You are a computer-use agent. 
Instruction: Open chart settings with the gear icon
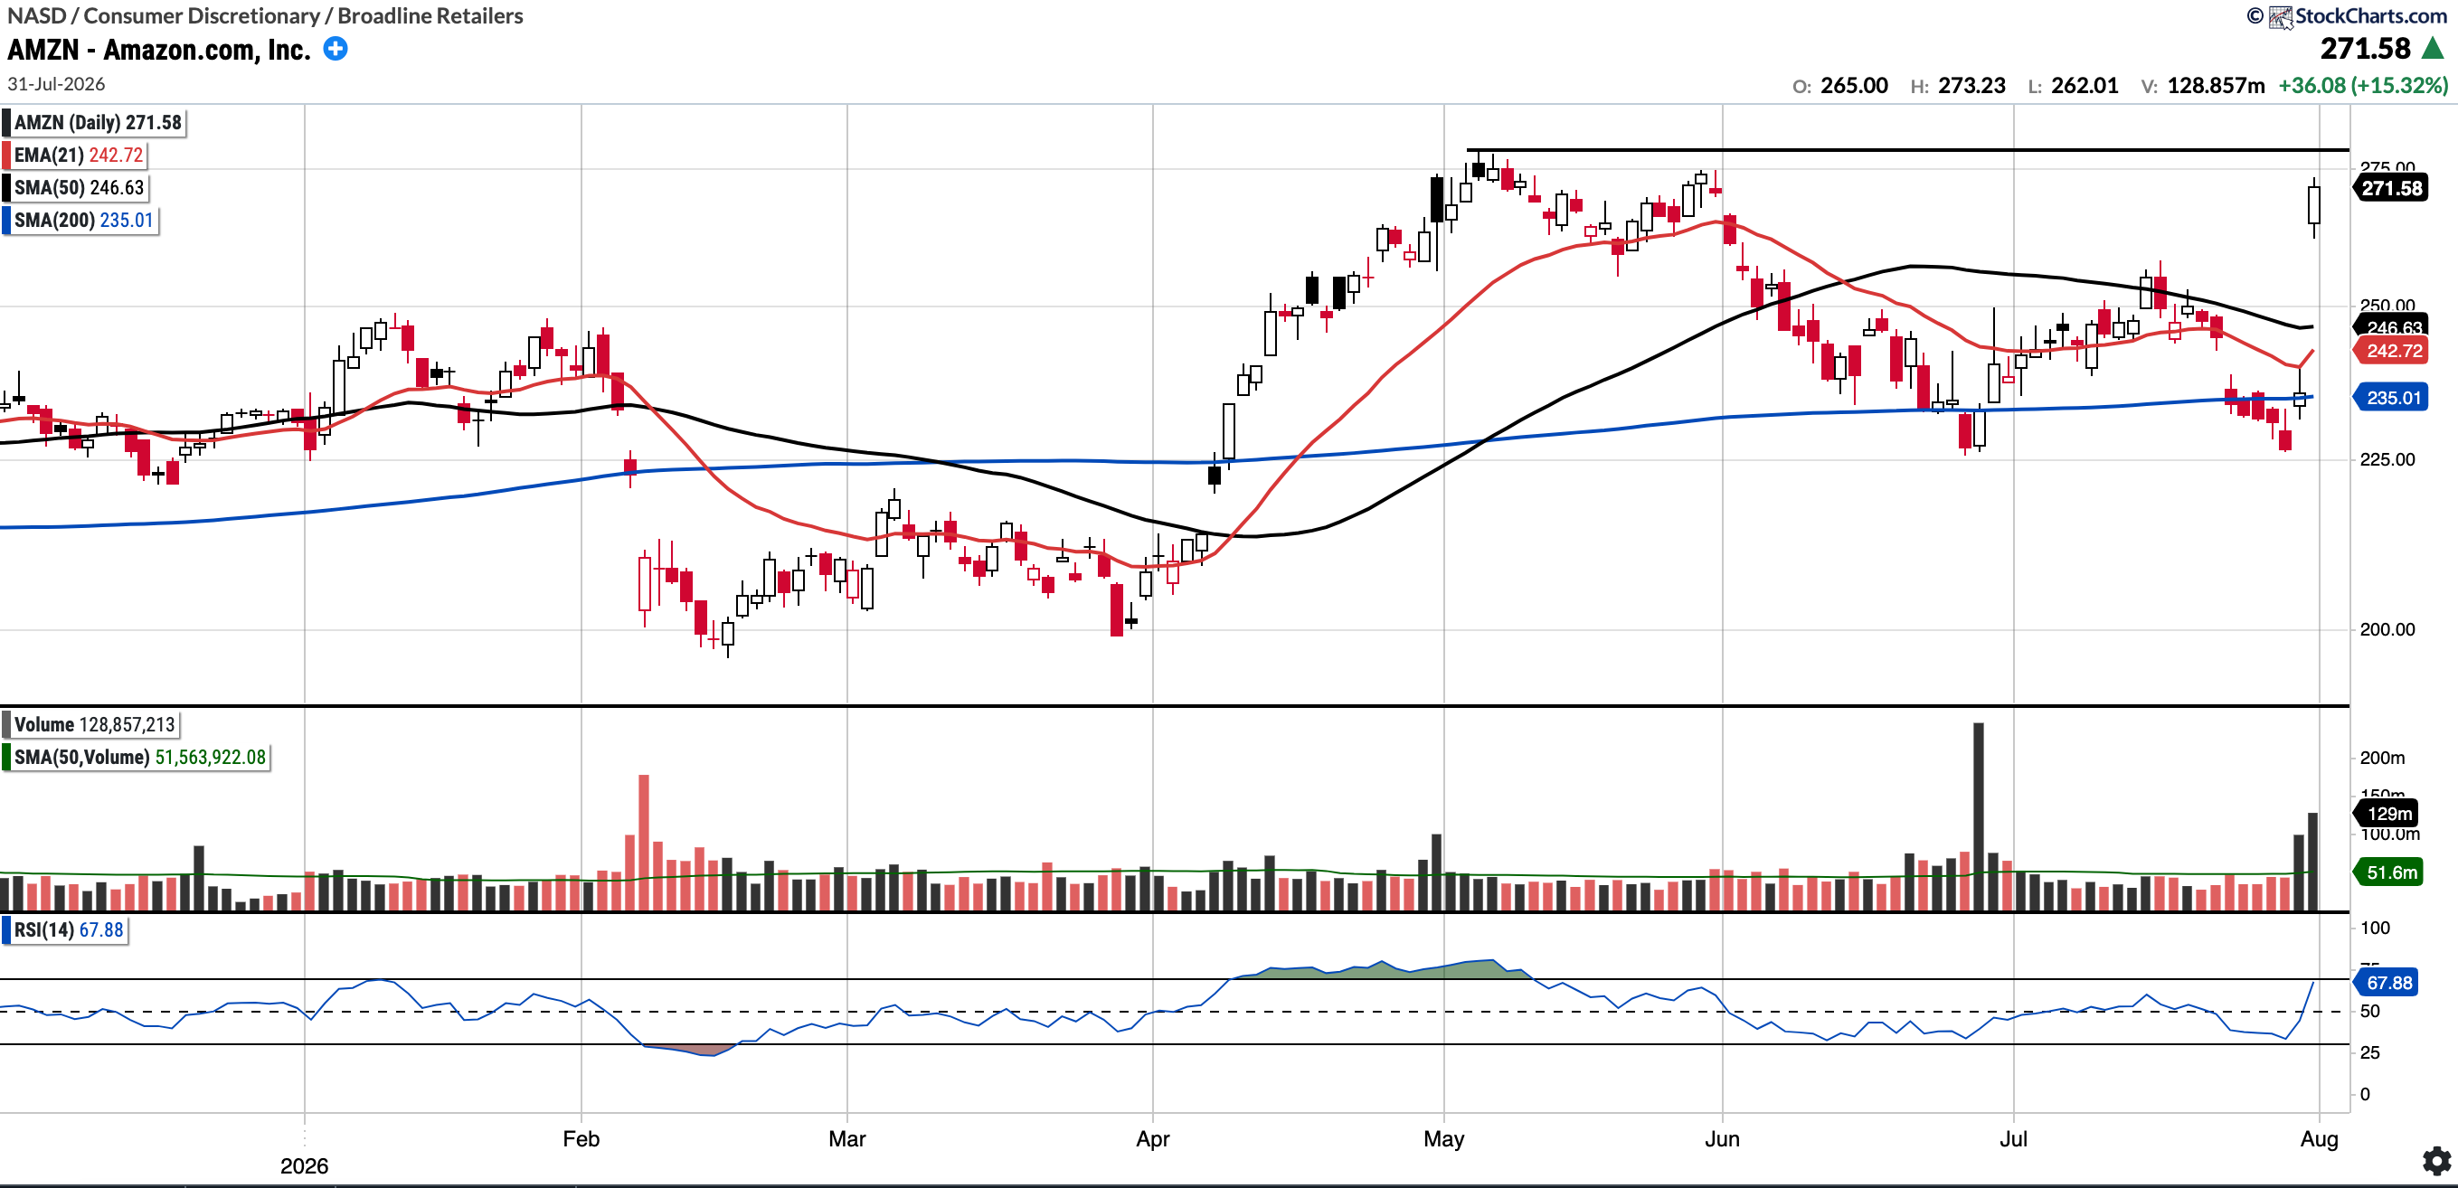coord(2436,1160)
